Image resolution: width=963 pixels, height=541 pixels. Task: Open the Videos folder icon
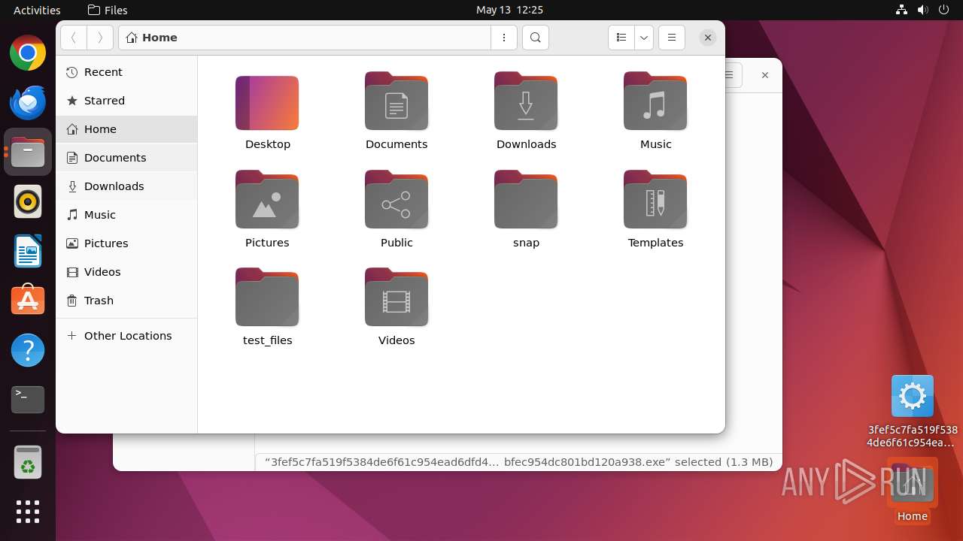[396, 298]
